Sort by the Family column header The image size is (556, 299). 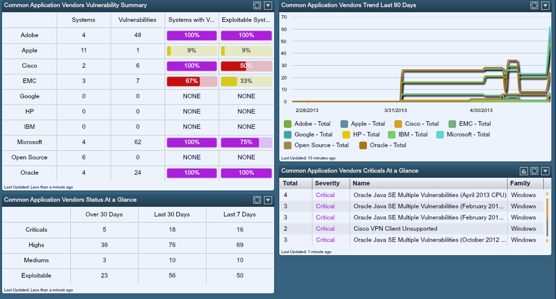(x=525, y=183)
